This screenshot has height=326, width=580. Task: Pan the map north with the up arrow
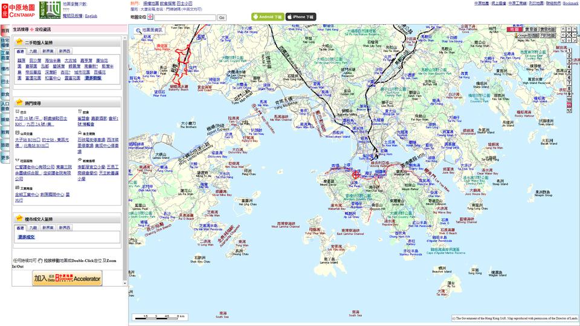[x=569, y=29]
